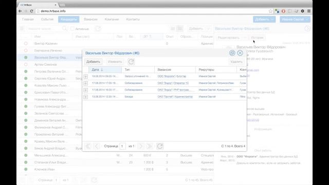Click the refresh icon in dialog toolbar
Screen dimensions: 329x185
tap(131, 62)
